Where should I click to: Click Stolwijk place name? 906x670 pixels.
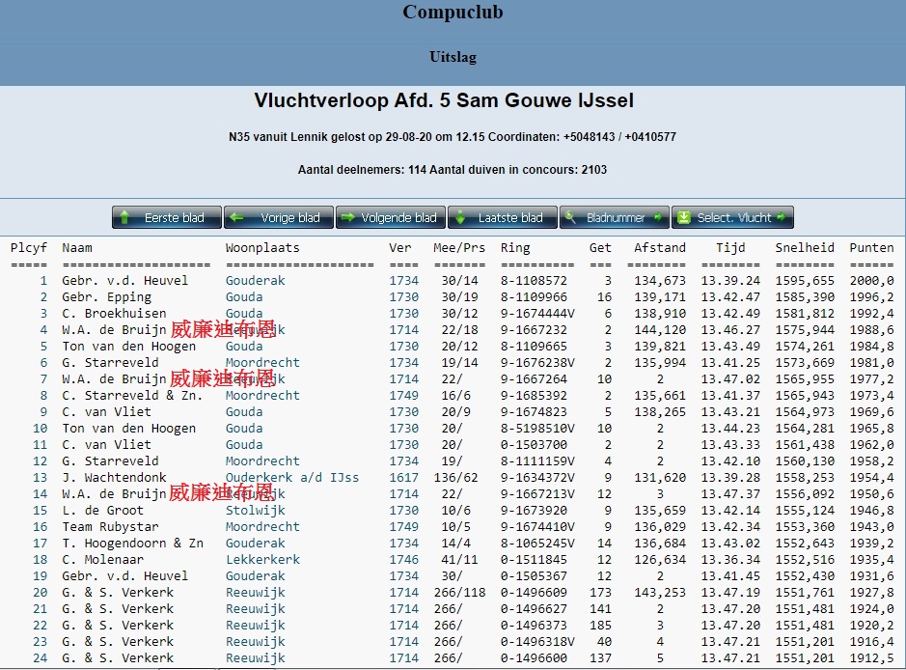click(x=256, y=511)
